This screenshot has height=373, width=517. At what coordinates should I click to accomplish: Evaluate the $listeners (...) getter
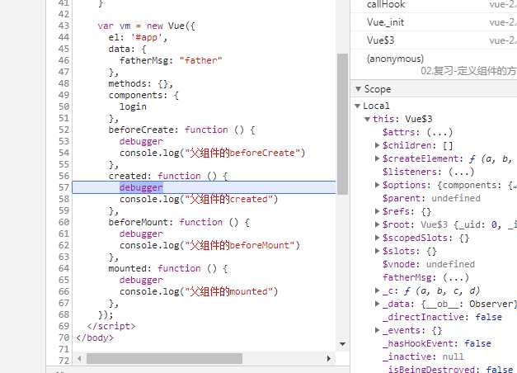(461, 172)
